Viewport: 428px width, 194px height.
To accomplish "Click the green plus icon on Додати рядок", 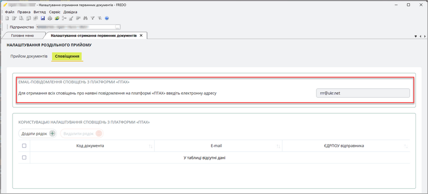I will (x=53, y=133).
